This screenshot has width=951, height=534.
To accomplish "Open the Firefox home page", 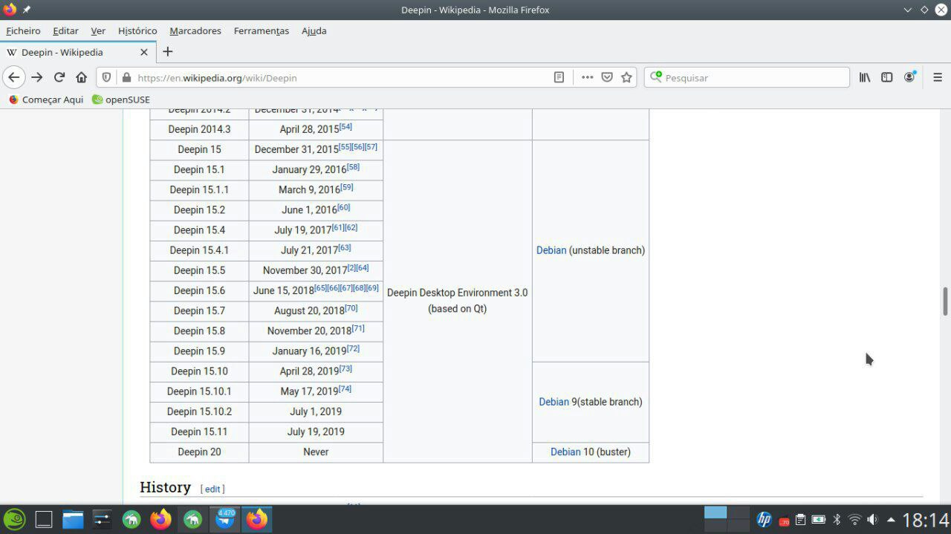I will click(x=82, y=77).
